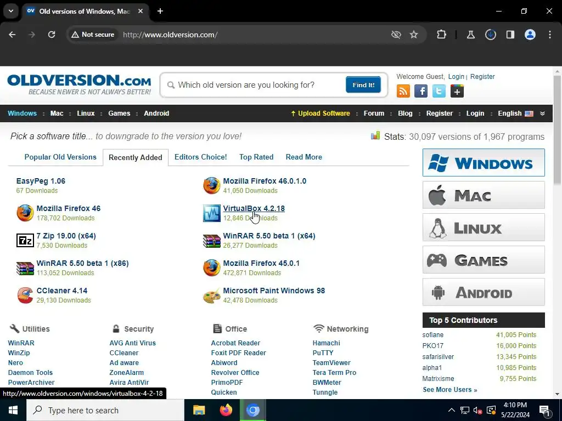
Task: Click Upload Software link
Action: point(321,113)
